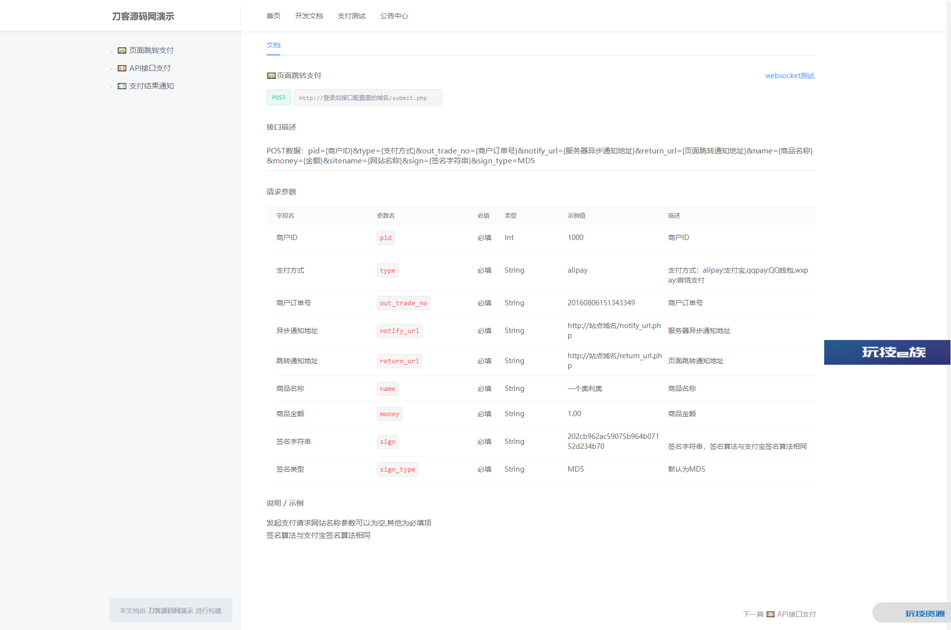Click the icon before API接口支付 in sidebar

click(122, 68)
